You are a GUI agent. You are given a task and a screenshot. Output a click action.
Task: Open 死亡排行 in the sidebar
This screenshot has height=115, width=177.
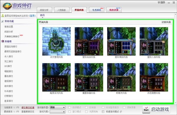point(9,61)
